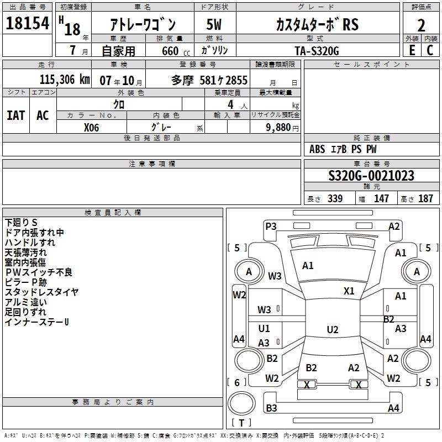
Task: Click interior rating C
Action: [430, 50]
